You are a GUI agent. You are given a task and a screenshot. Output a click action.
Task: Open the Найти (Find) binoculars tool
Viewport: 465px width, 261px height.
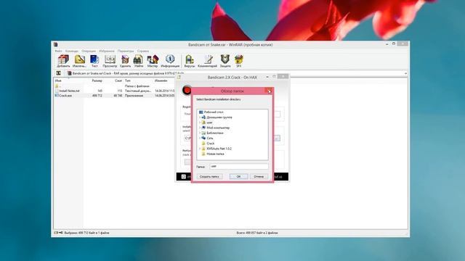138,61
